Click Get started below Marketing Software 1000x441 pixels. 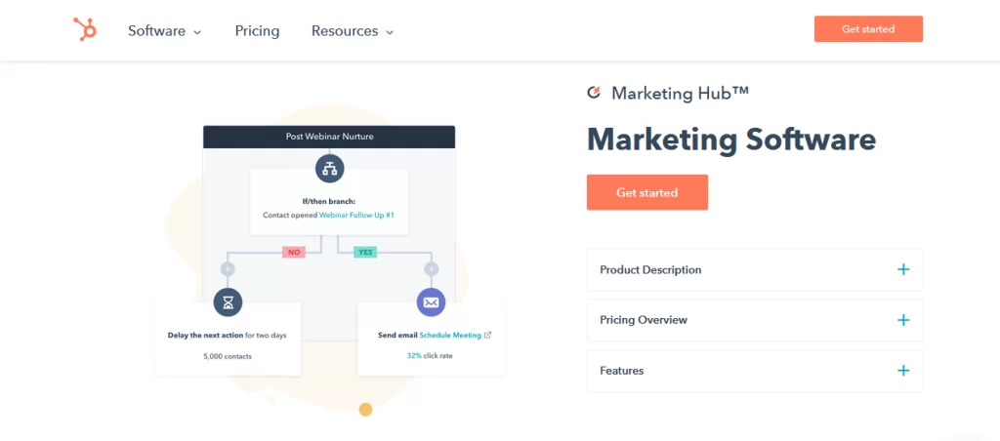[646, 192]
